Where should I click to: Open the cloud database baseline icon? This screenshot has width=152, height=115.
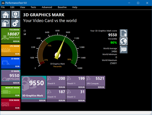[x=6, y=23]
